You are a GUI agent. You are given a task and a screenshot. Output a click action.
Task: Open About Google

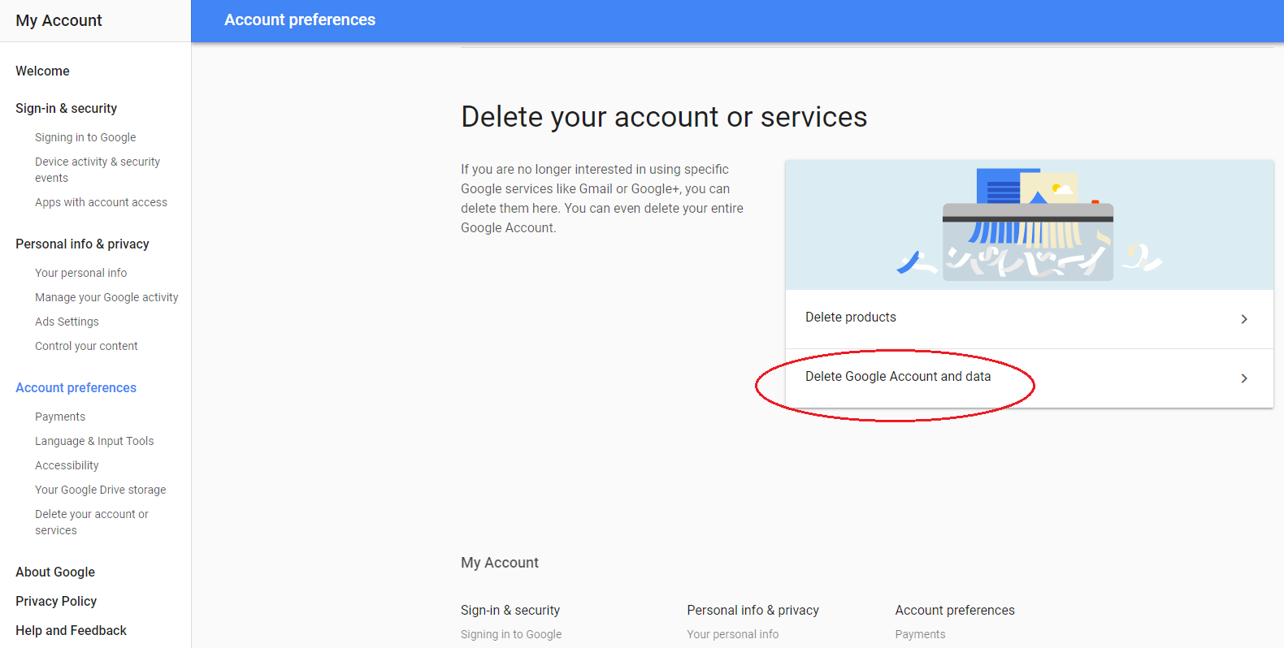(55, 572)
